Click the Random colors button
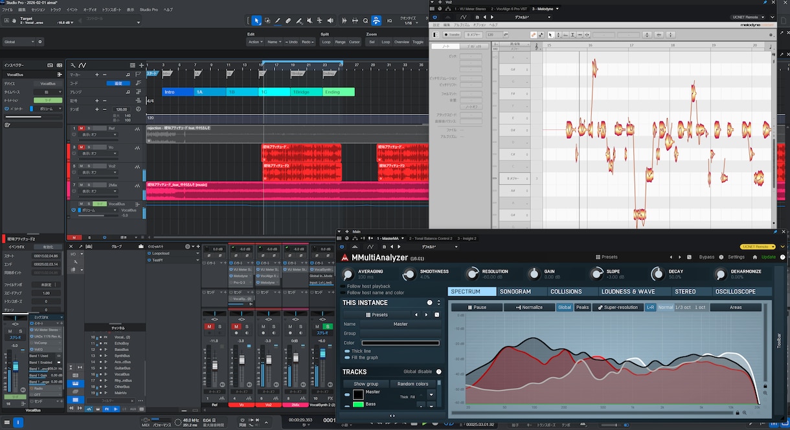The height and width of the screenshot is (430, 790). click(412, 384)
